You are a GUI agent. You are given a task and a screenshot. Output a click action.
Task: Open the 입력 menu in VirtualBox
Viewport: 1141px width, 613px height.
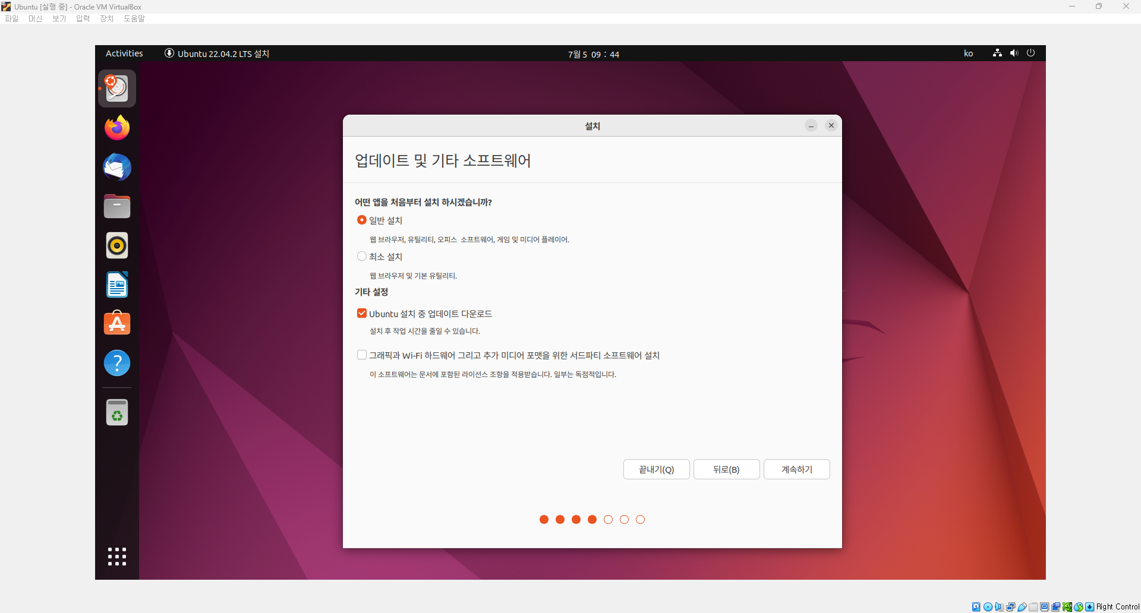[83, 18]
